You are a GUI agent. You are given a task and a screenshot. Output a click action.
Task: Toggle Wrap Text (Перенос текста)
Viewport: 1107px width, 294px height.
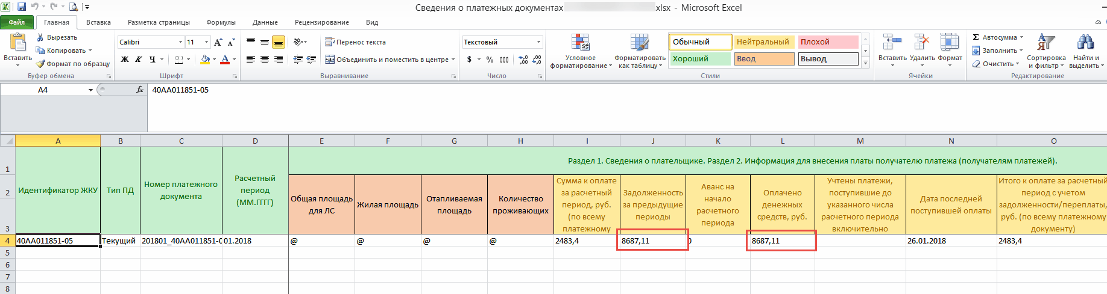(355, 42)
